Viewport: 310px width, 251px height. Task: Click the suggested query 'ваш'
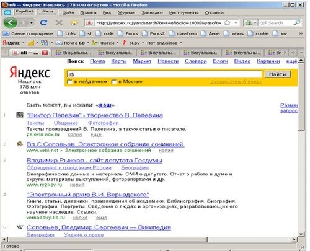[x=105, y=105]
